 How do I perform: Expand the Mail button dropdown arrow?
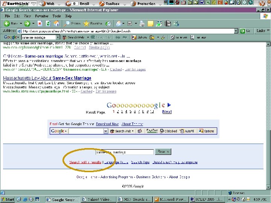point(123,23)
